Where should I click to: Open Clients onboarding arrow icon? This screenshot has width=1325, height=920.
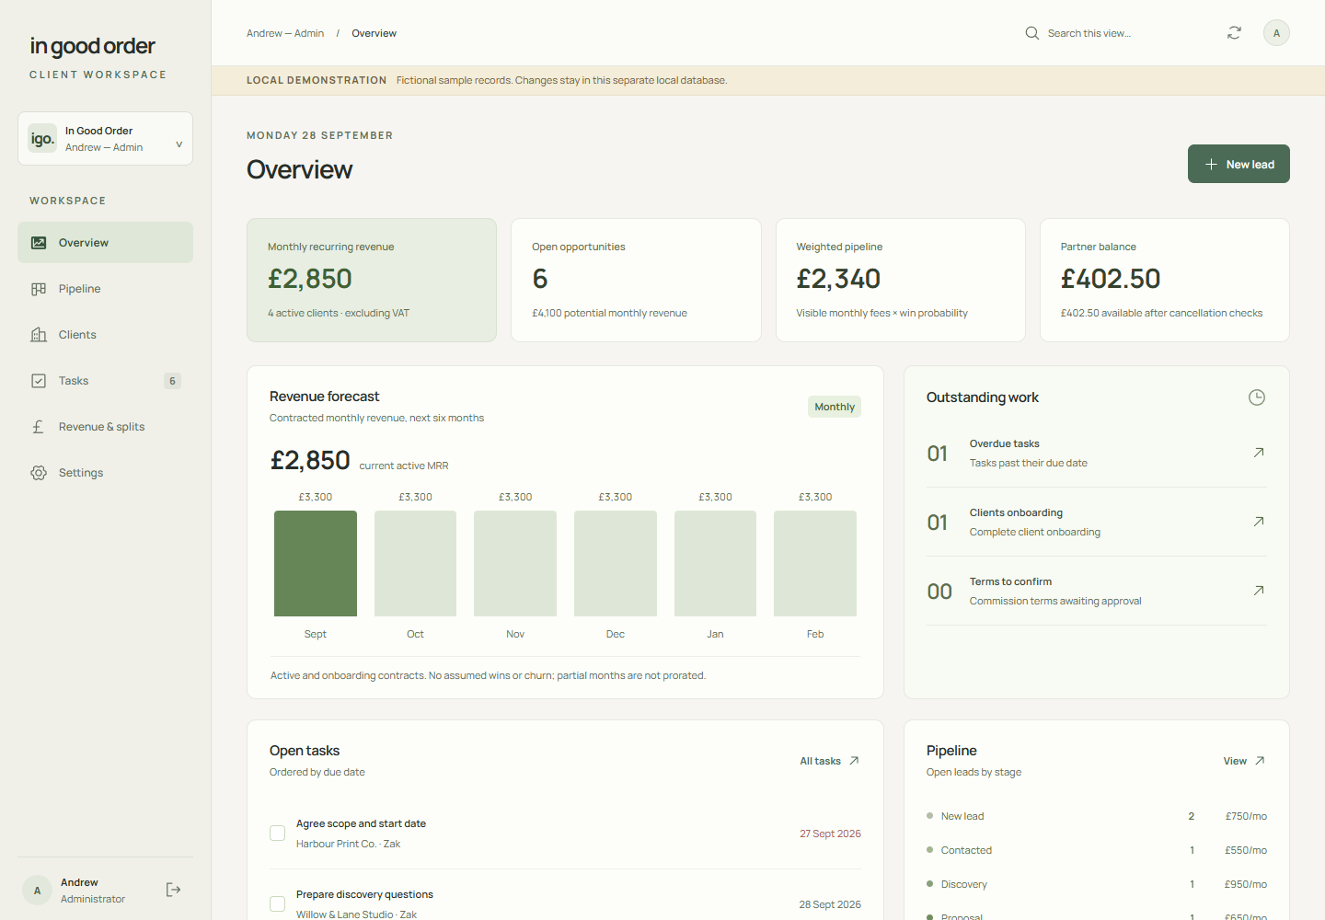tap(1259, 522)
